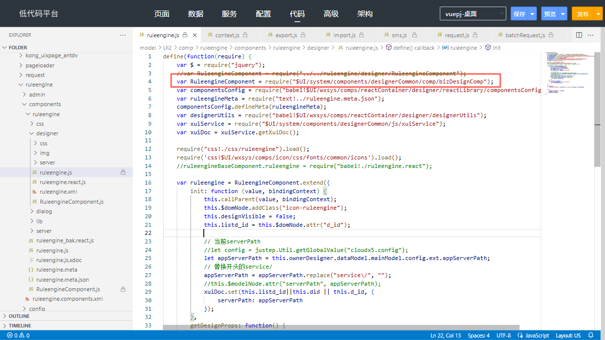Open ruleengine.xml in the explorer

pyautogui.click(x=66, y=192)
